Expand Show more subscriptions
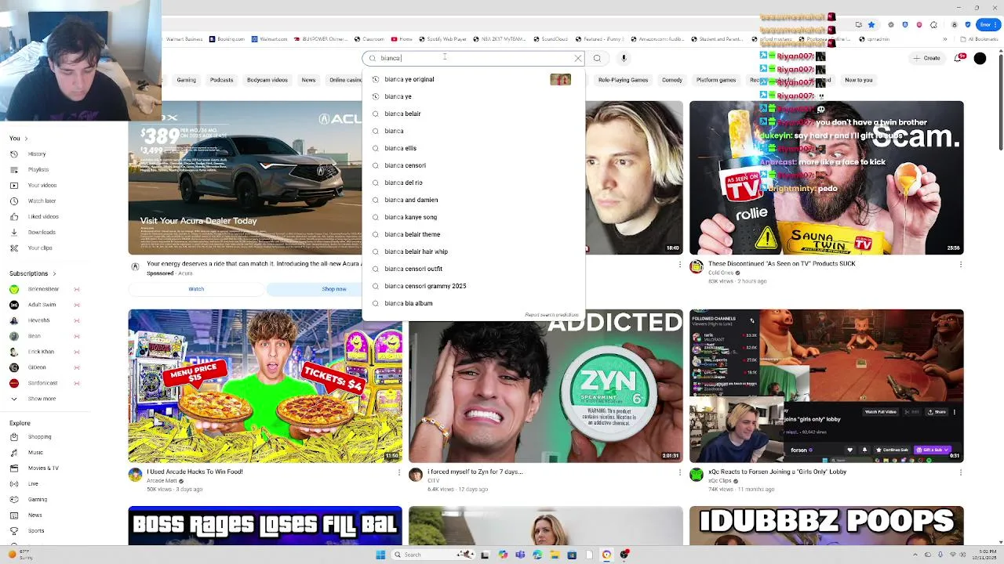This screenshot has width=1004, height=564. (x=42, y=399)
